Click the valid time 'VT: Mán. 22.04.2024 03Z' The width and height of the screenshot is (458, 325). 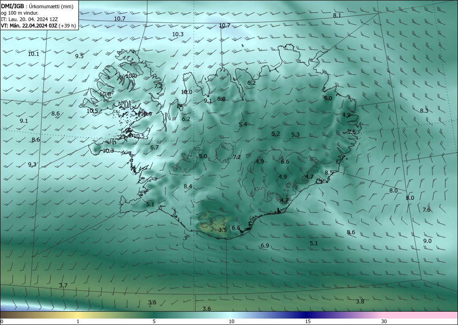click(29, 26)
